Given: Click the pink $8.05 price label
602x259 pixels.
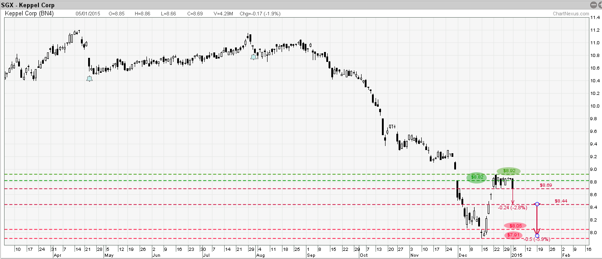Looking at the screenshot, I should pyautogui.click(x=515, y=226).
